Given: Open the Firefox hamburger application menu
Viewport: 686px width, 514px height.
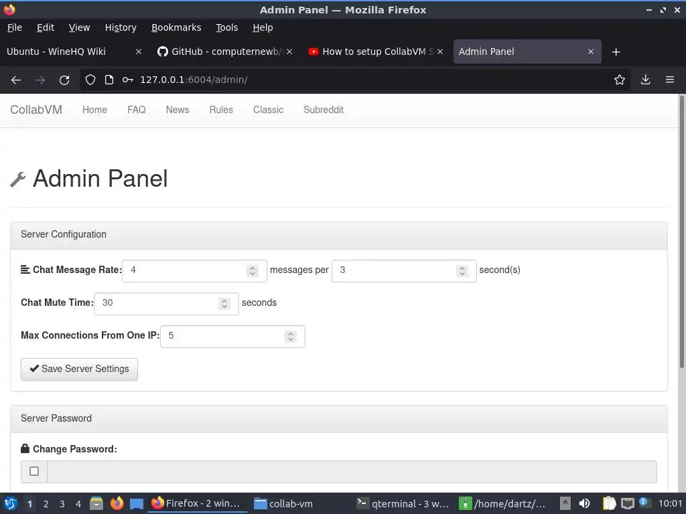Looking at the screenshot, I should [x=670, y=80].
